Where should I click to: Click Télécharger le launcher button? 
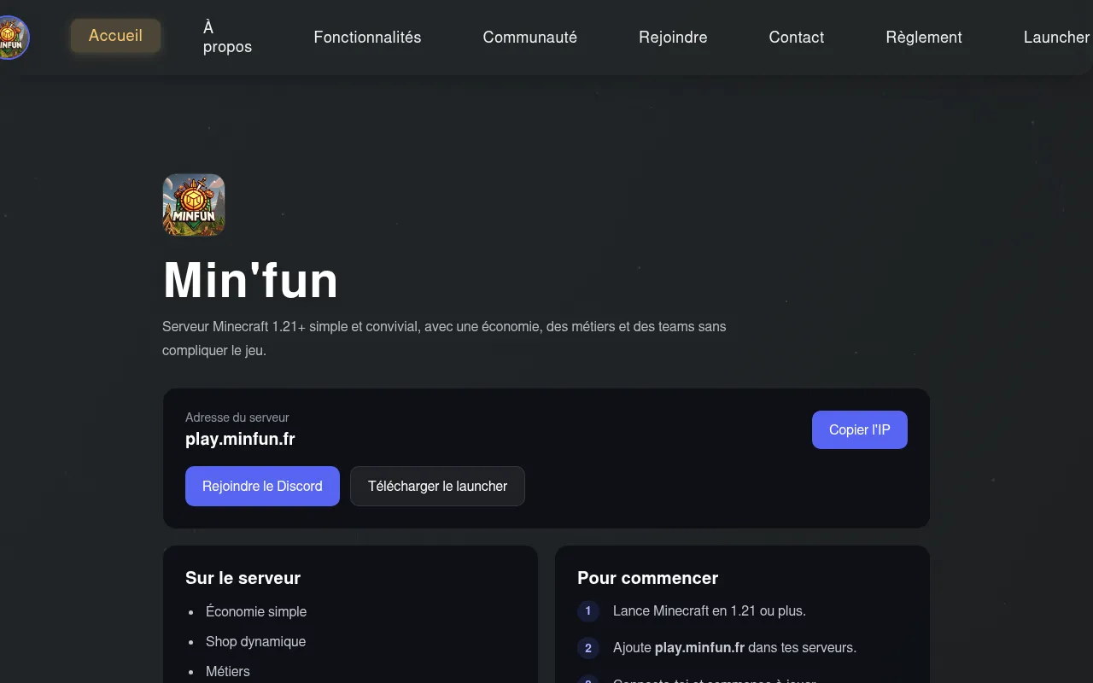coord(437,487)
